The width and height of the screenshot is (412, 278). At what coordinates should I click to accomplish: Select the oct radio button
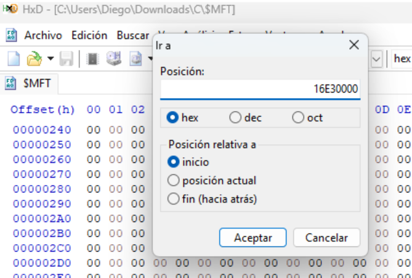tap(298, 117)
